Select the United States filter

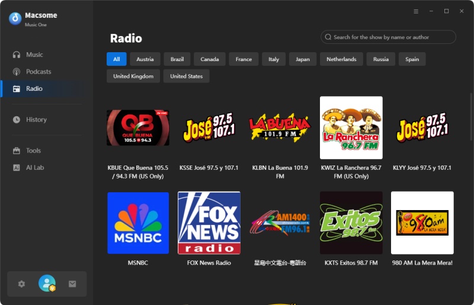[x=187, y=77]
